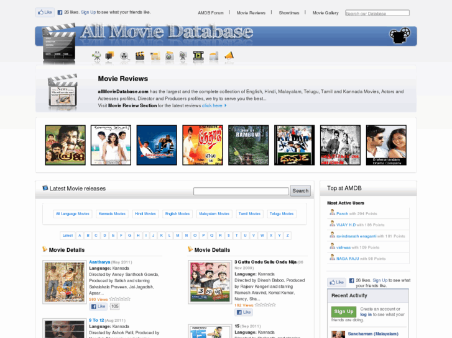Click the user avatar icon beside VIJAY H.D
Image resolution: width=452 pixels, height=338 pixels.
pyautogui.click(x=333, y=224)
